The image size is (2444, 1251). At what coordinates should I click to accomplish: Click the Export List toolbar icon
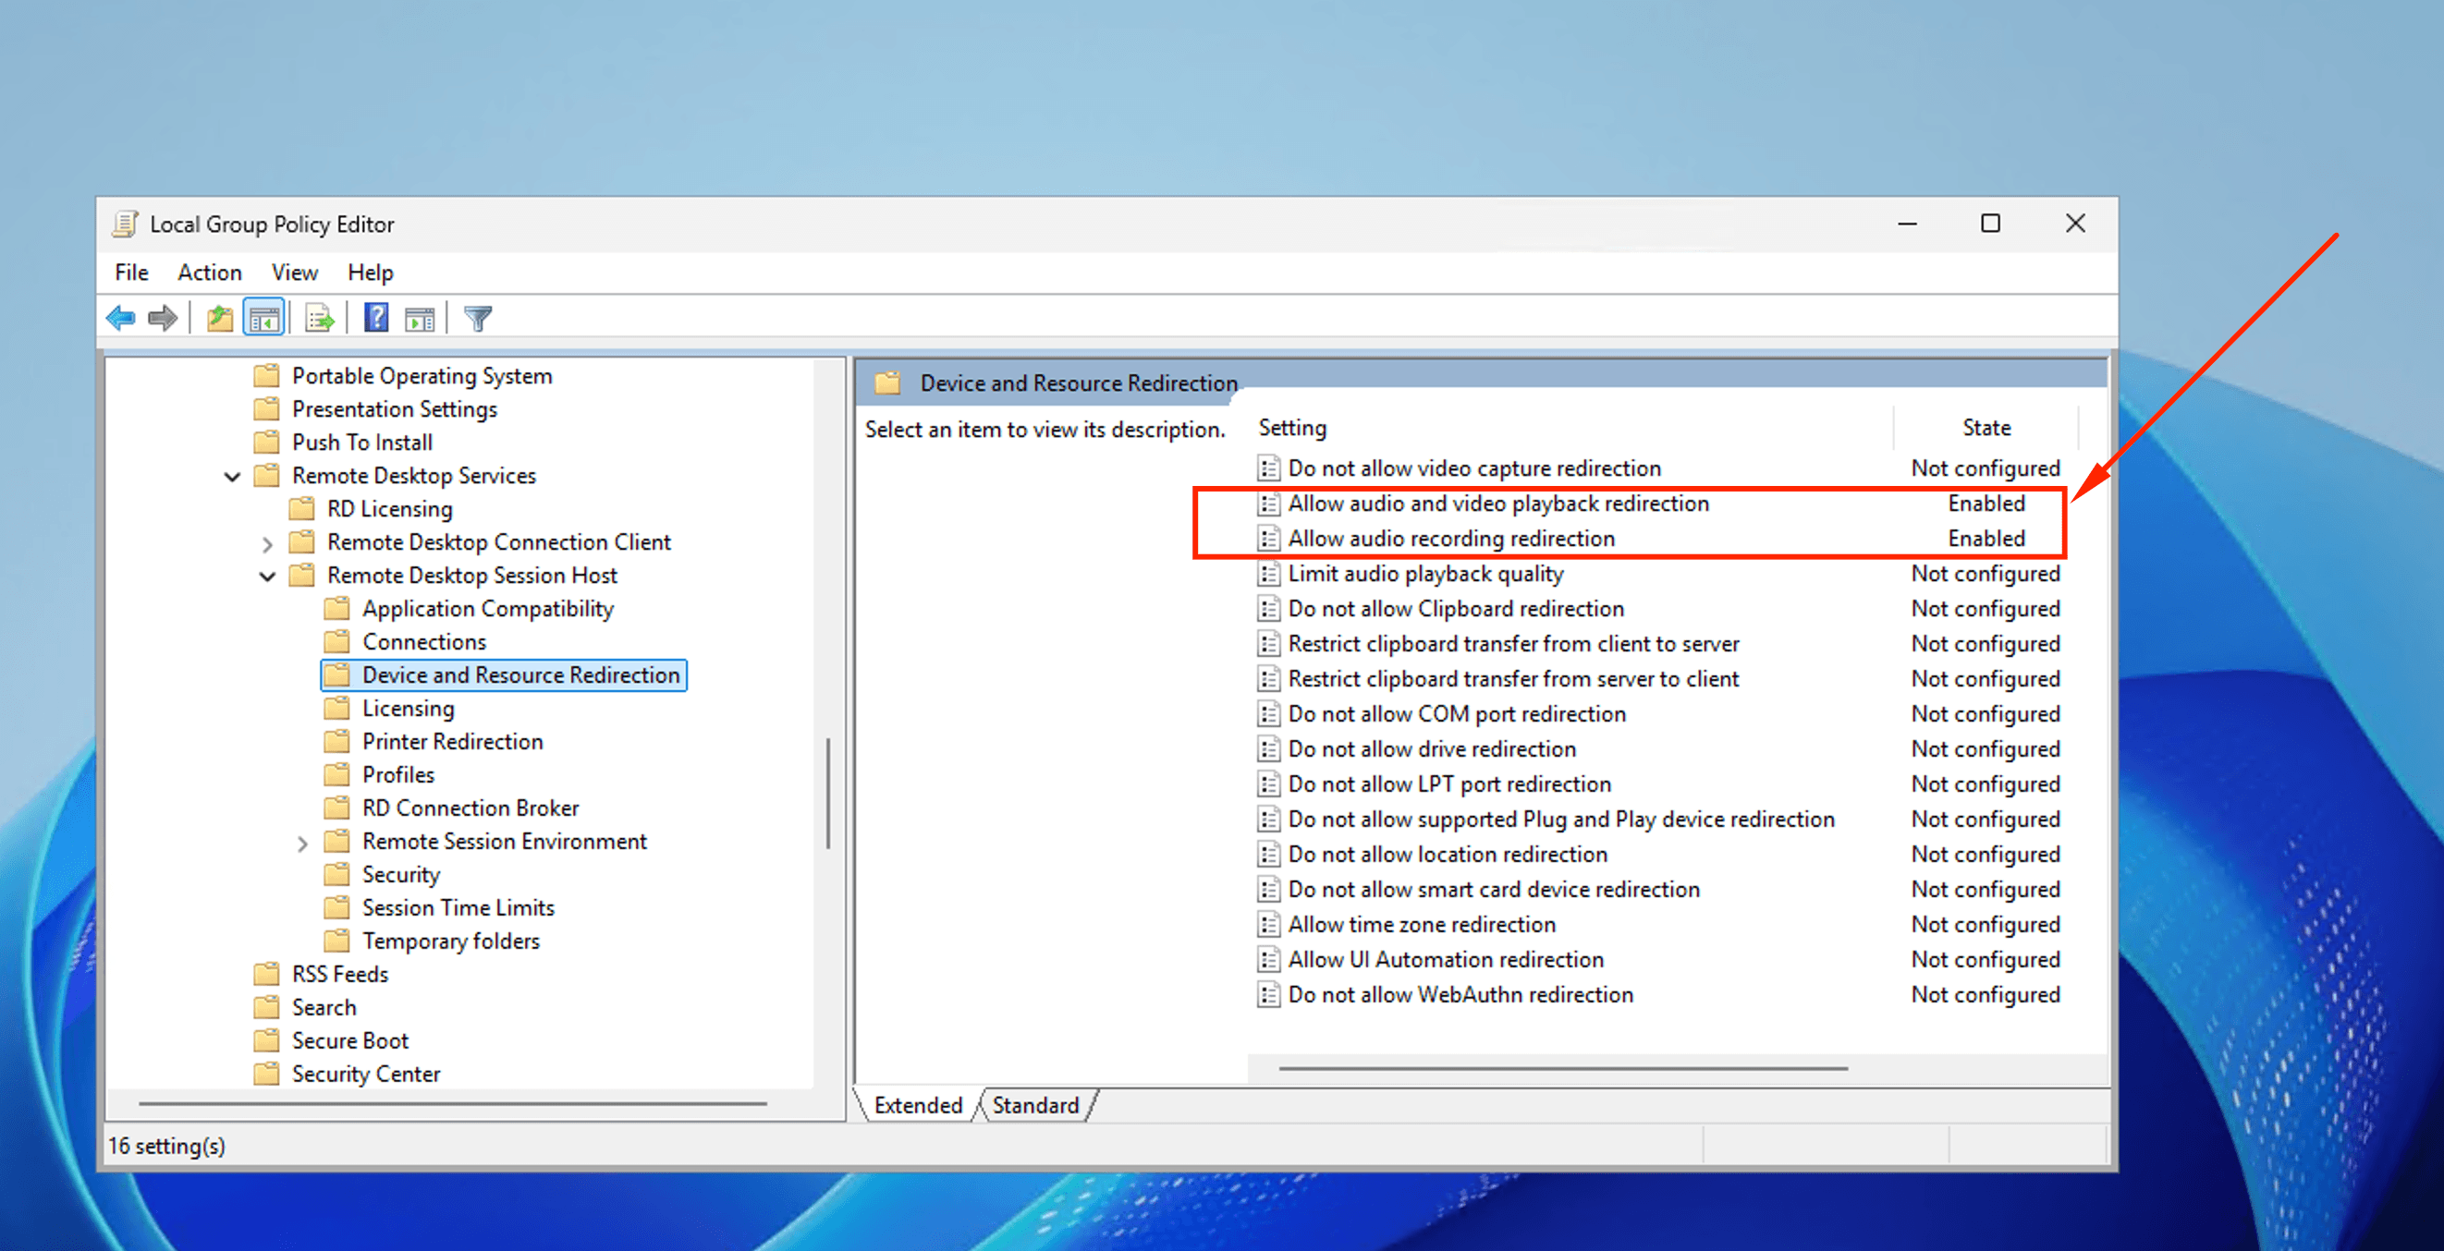320,319
